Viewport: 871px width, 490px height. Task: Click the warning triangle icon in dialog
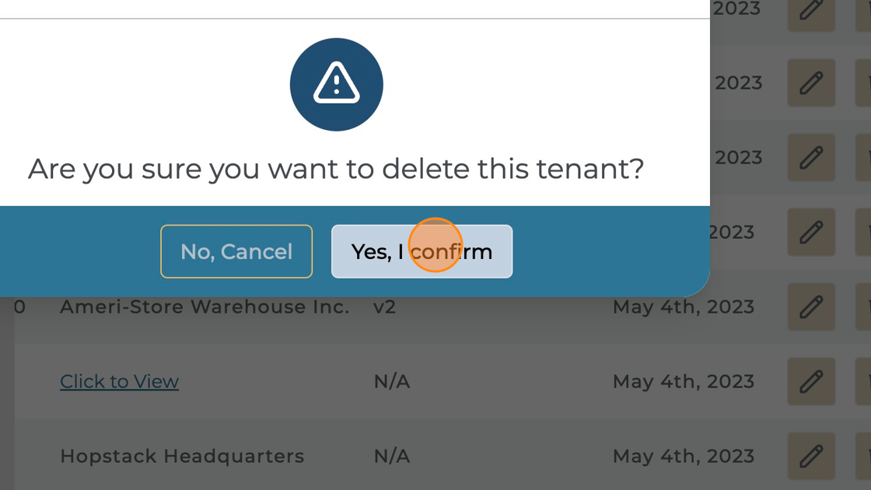(336, 84)
